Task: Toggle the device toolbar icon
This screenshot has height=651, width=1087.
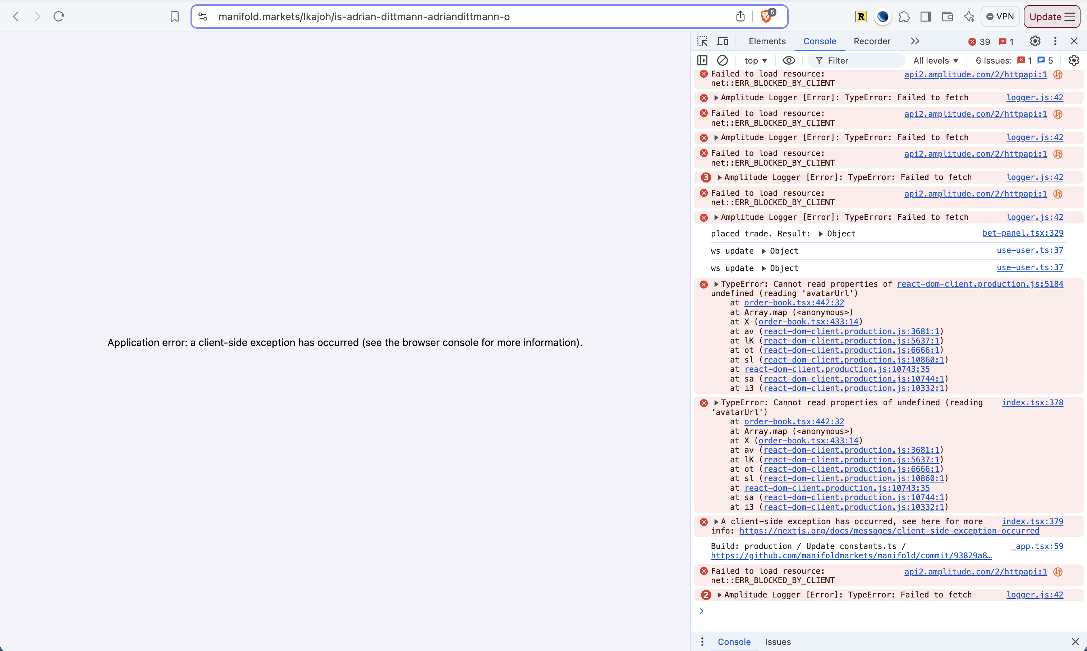Action: 723,41
